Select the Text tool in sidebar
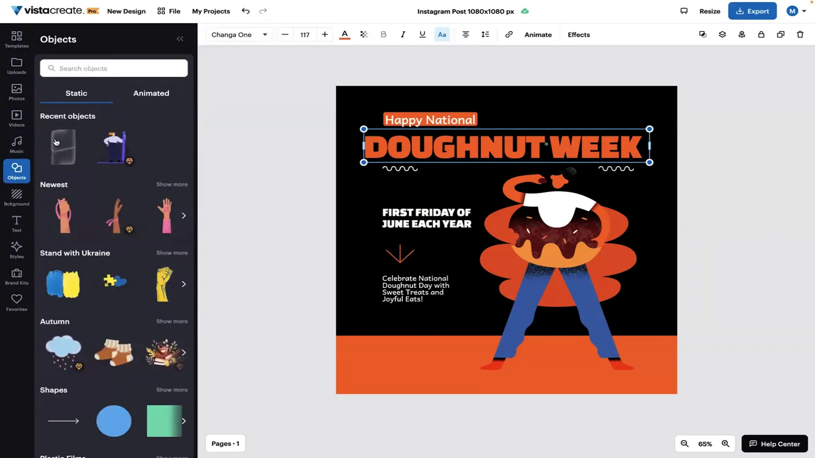815x458 pixels. click(16, 223)
